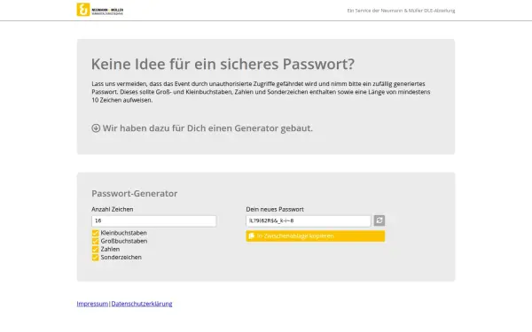Open the Impressum link
532x332 pixels.
(92, 304)
